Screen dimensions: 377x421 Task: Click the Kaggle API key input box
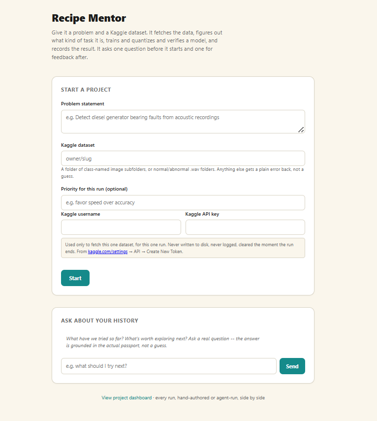(245, 227)
